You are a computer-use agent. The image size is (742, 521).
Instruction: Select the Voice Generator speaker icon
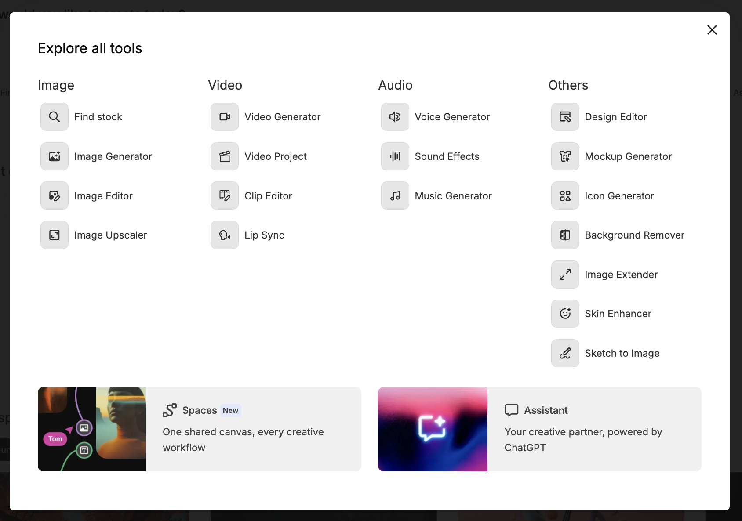(395, 117)
